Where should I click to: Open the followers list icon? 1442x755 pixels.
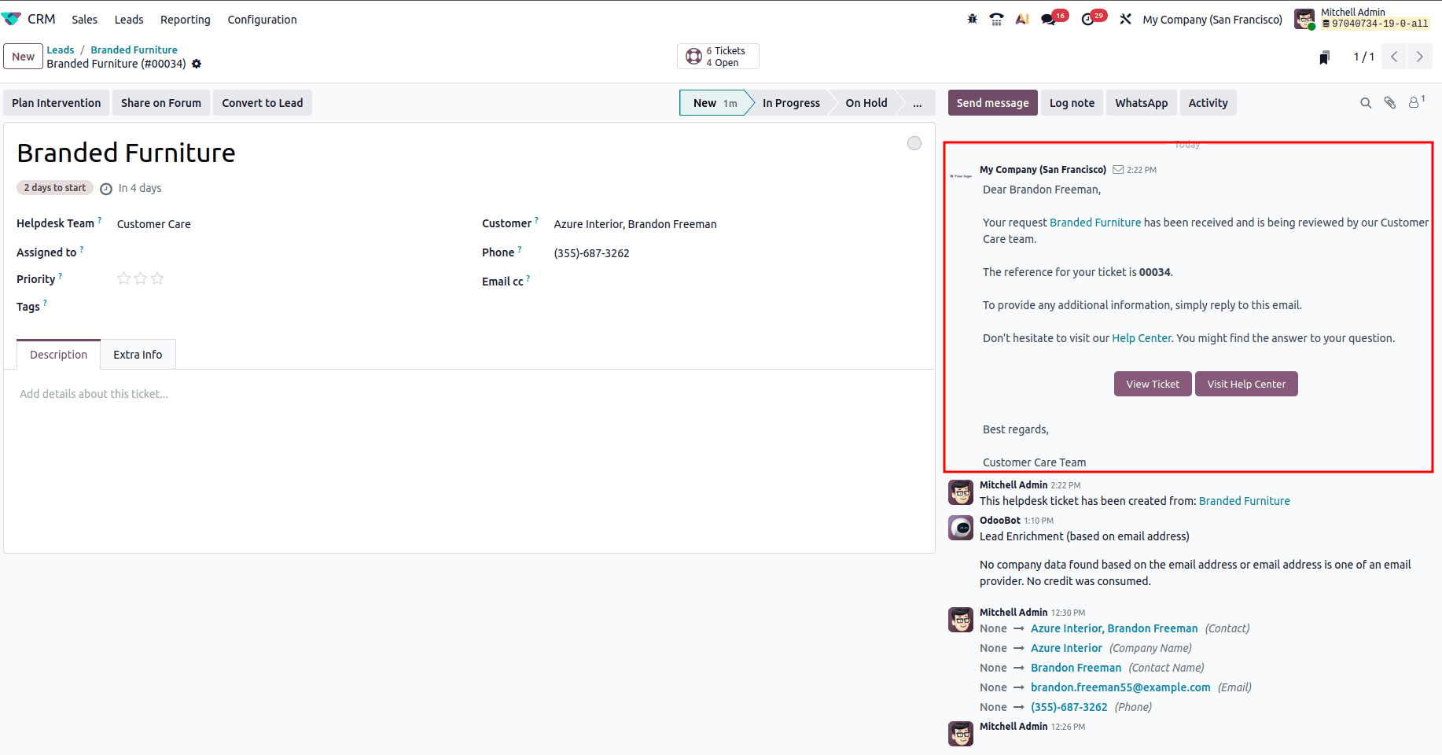(1414, 102)
